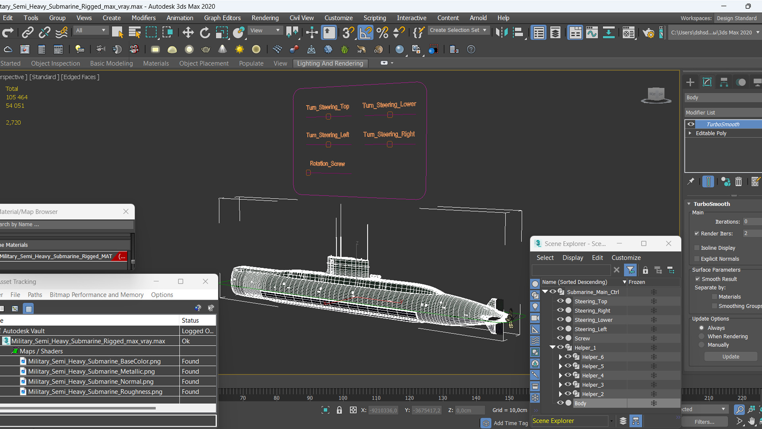Click the selection lock icon in status bar
Viewport: 762px width, 429px height.
point(339,410)
